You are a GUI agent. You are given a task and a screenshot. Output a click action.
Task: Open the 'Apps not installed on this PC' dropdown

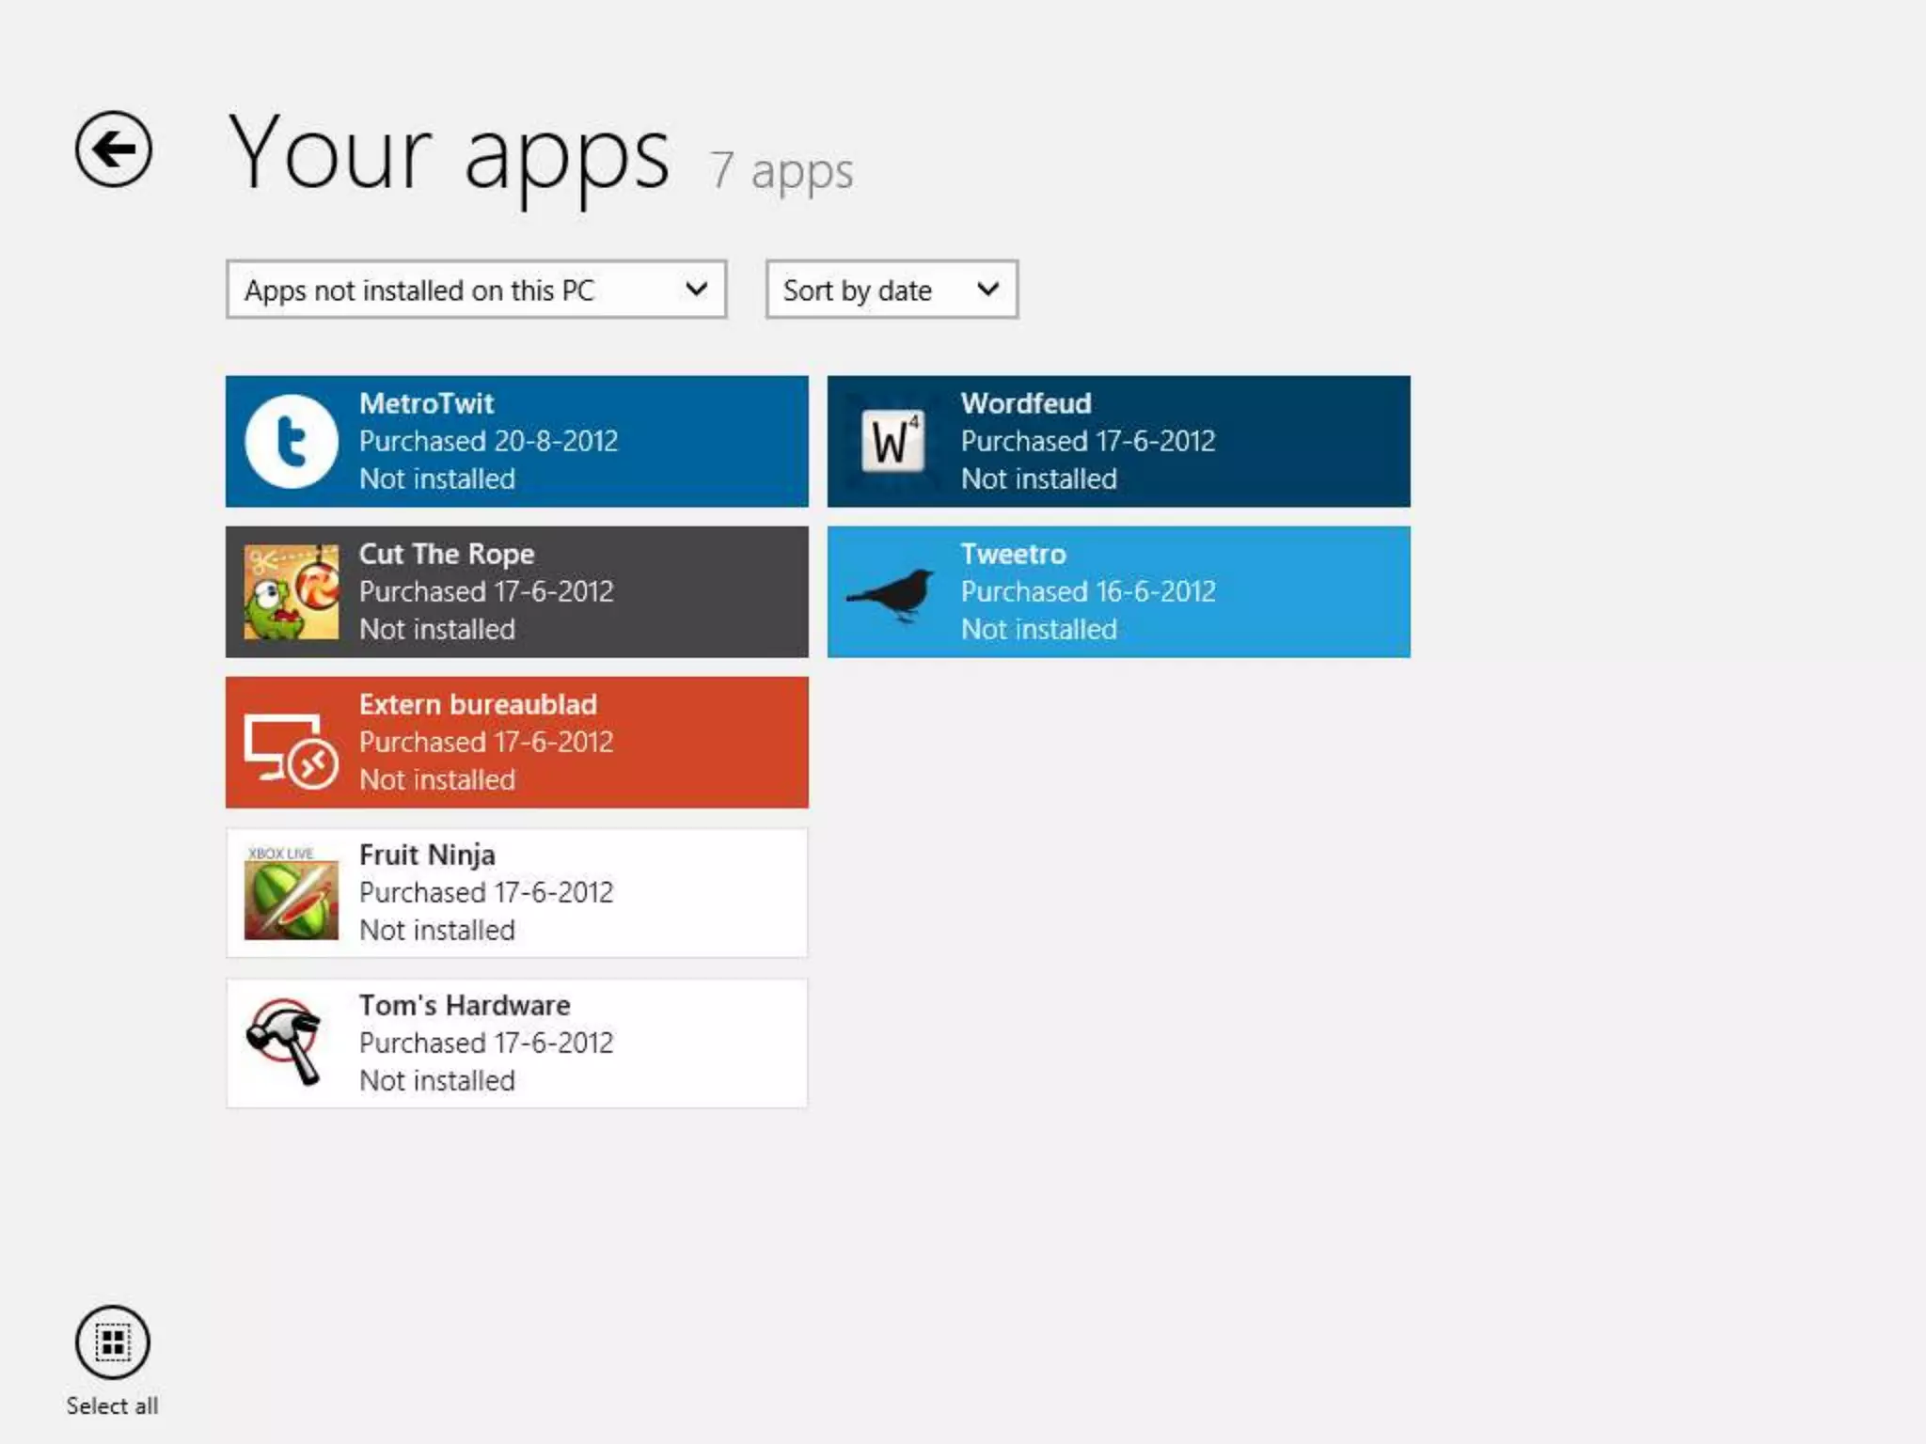tap(476, 290)
